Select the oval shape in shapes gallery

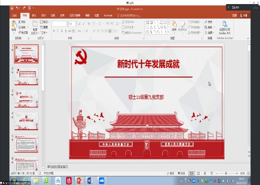click(x=165, y=22)
